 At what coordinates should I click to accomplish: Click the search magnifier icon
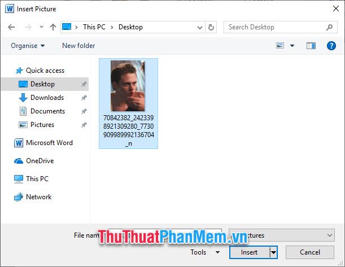tap(330, 27)
